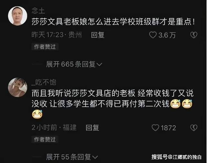
Task: Expand the 665 replies thread
Action: (x=74, y=64)
